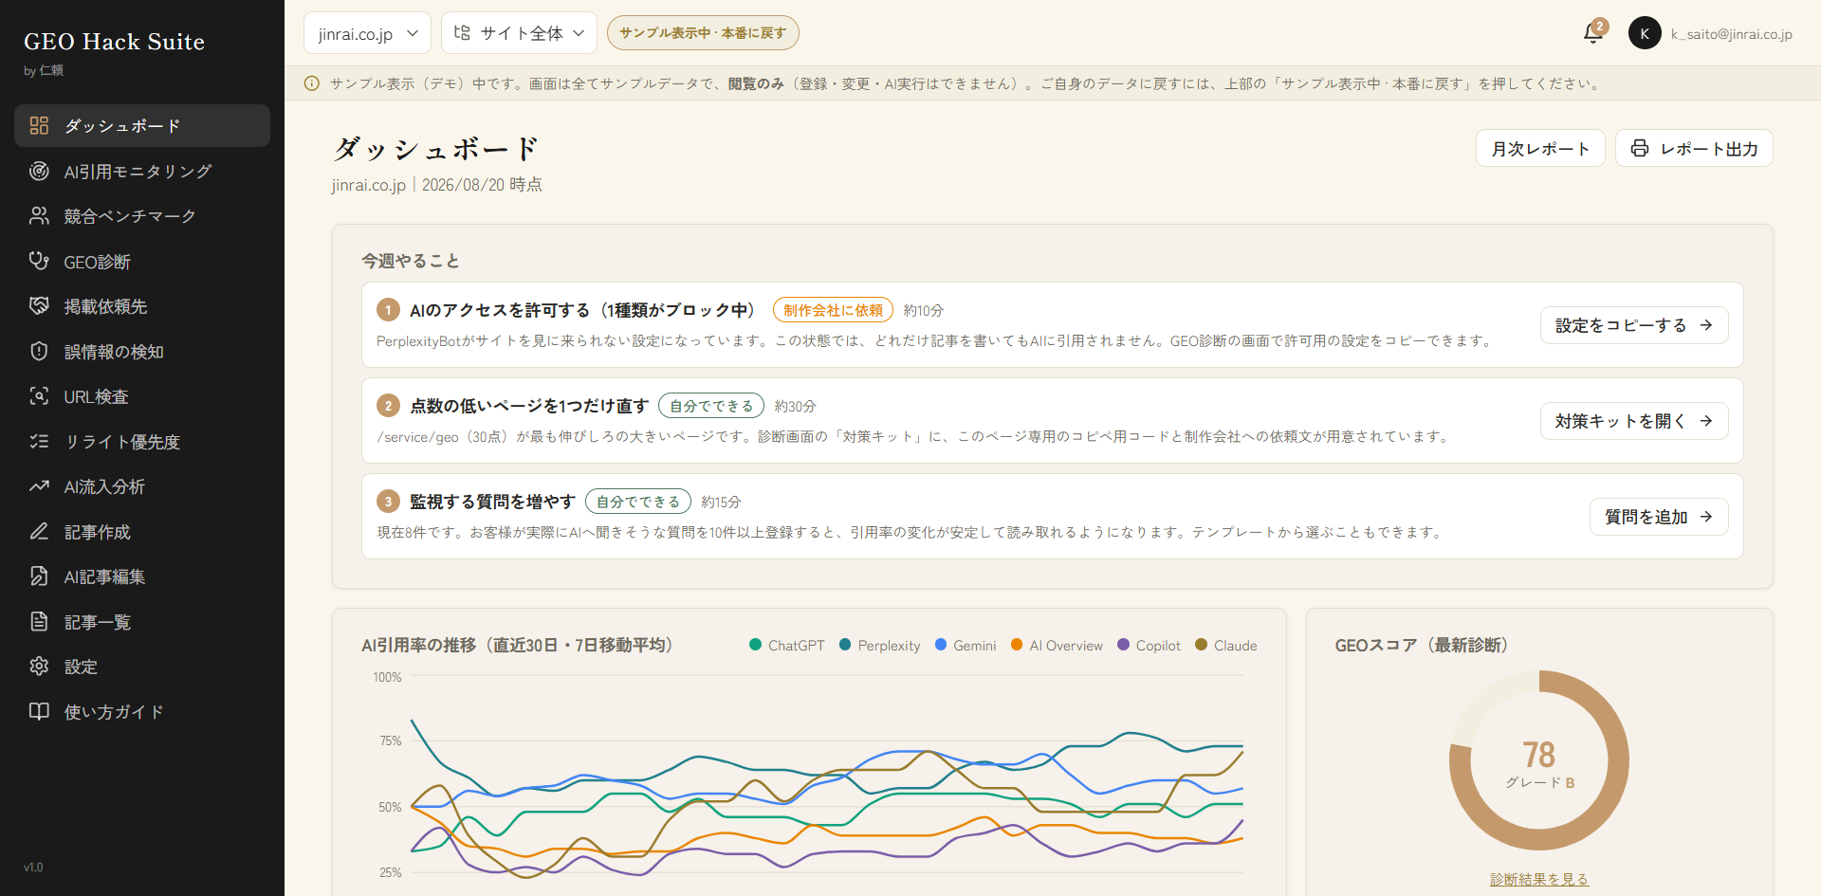Image resolution: width=1821 pixels, height=896 pixels.
Task: Click arrow icon on 対策キットを開く
Action: coord(1706,421)
